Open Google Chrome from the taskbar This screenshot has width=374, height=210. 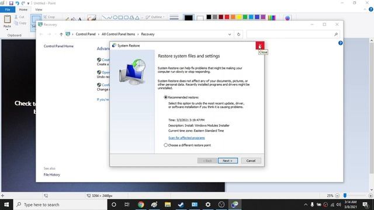141,205
